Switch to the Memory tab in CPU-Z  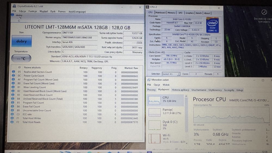[171, 13]
